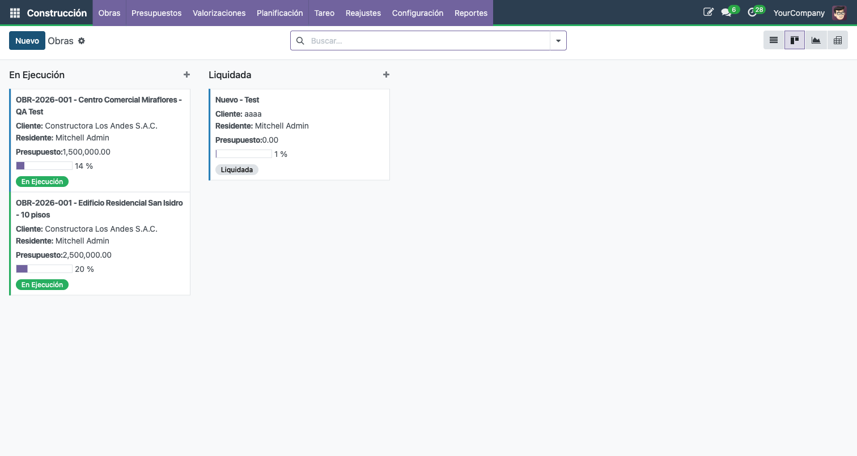Keep kanban view selected
Image resolution: width=857 pixels, height=456 pixels.
[x=795, y=40]
